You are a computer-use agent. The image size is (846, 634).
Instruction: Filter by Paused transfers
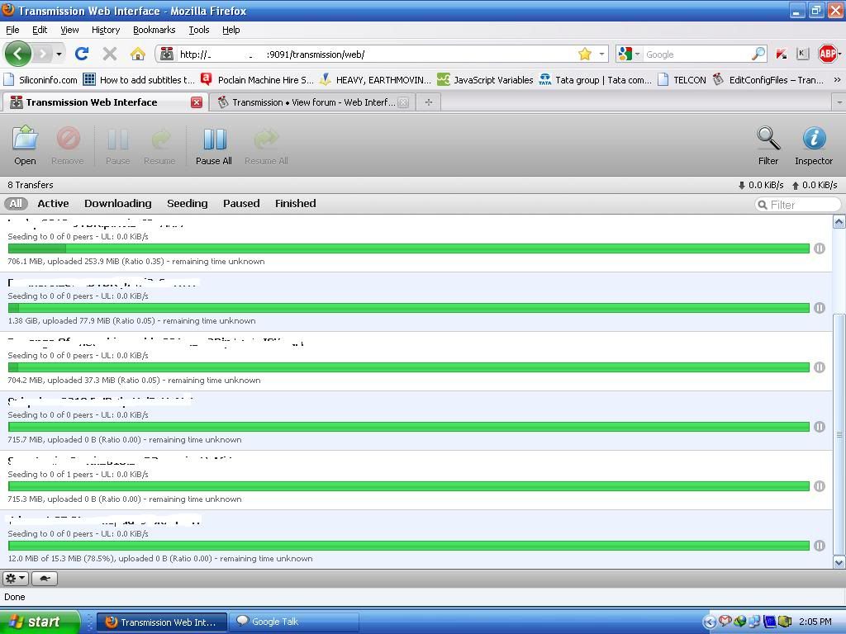pyautogui.click(x=241, y=203)
